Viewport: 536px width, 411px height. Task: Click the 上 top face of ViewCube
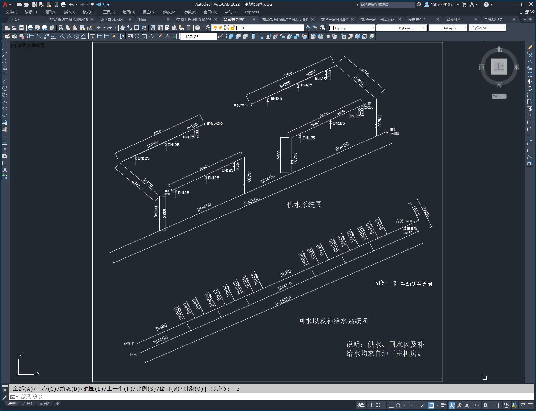[x=499, y=67]
